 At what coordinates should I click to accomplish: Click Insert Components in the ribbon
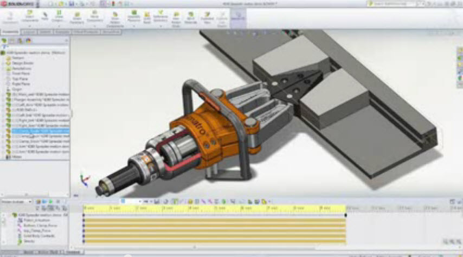point(29,16)
